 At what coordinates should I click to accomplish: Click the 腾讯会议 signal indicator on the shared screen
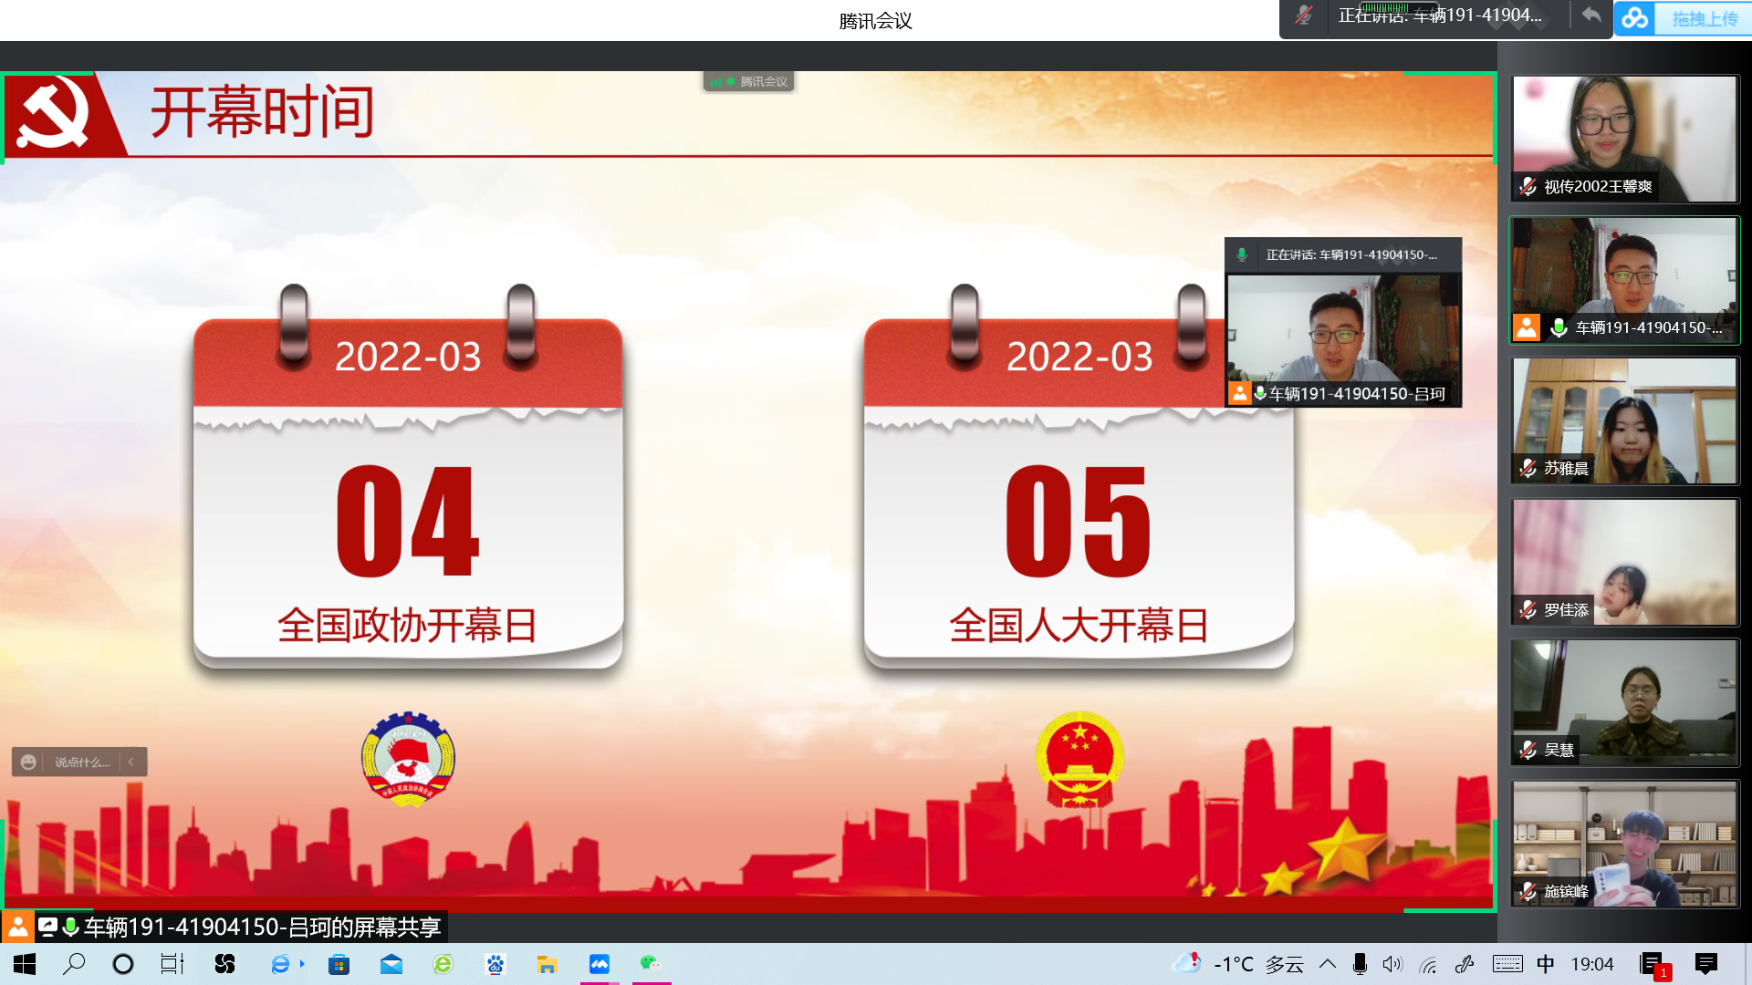[749, 81]
